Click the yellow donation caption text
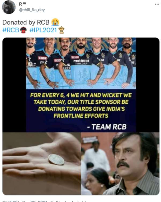The width and height of the screenshot is (161, 202). (x=81, y=105)
